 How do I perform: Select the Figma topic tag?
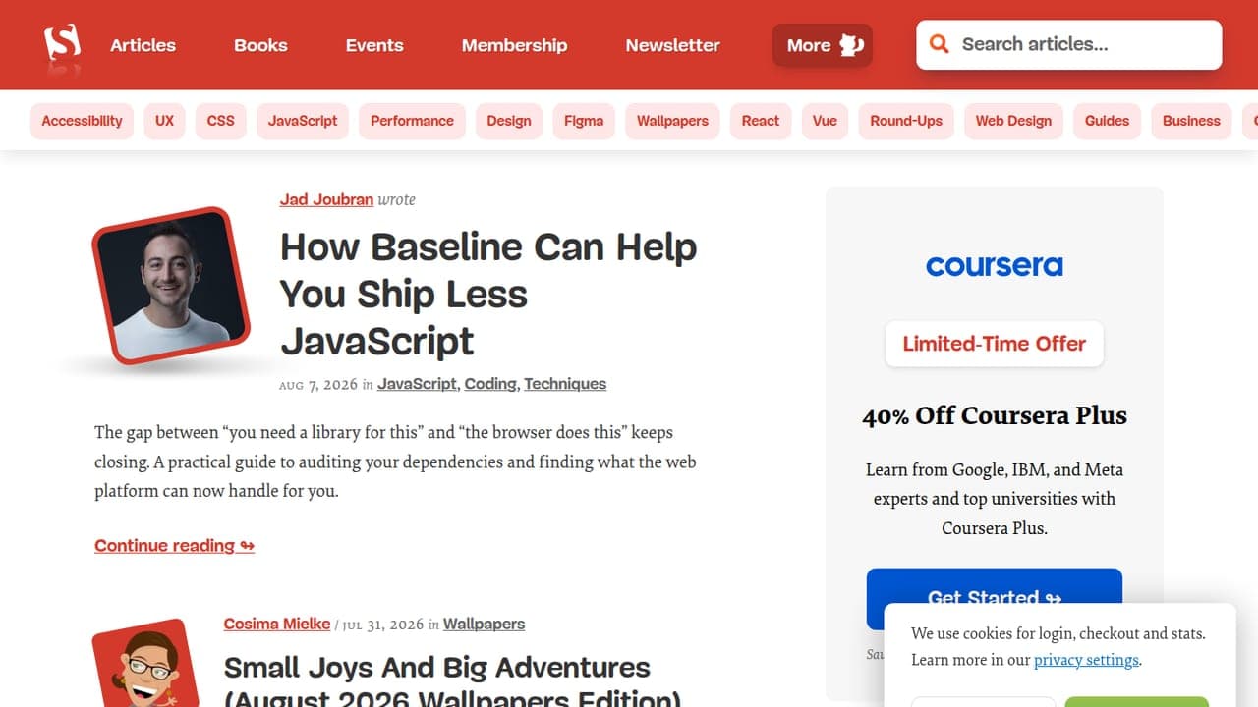pyautogui.click(x=584, y=121)
